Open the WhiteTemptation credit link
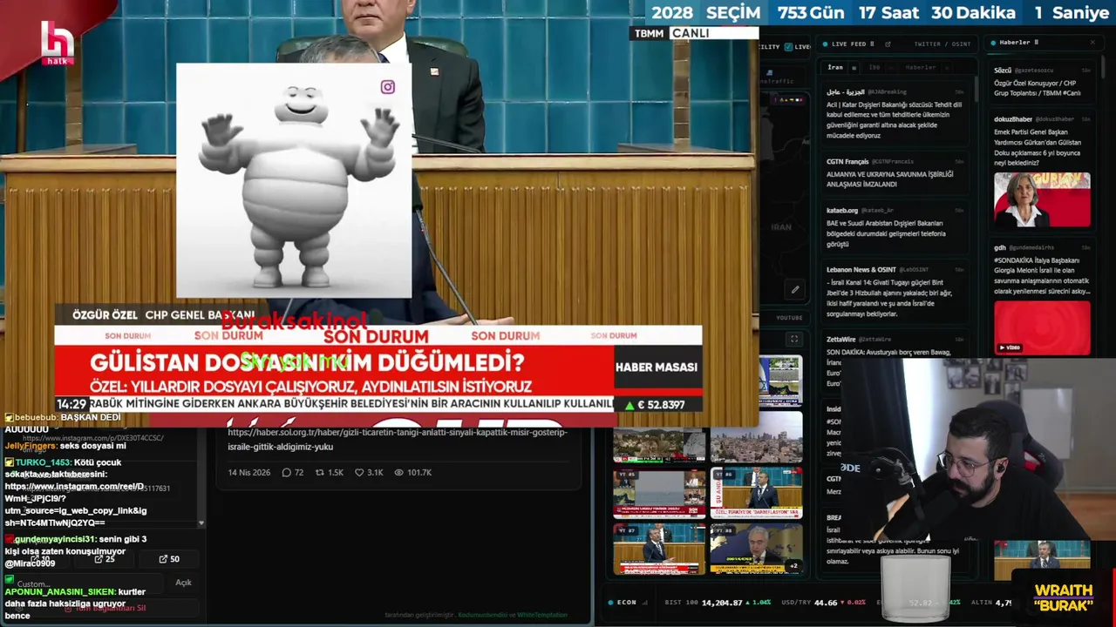The width and height of the screenshot is (1116, 627). pyautogui.click(x=542, y=615)
